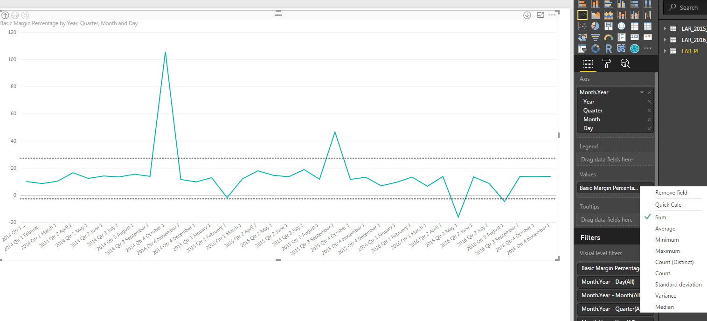Open the Month.Year field dropdown arrow
The width and height of the screenshot is (707, 321).
[x=642, y=92]
